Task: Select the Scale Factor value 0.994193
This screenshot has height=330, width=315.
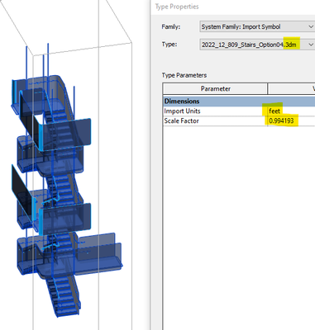Action: (281, 120)
